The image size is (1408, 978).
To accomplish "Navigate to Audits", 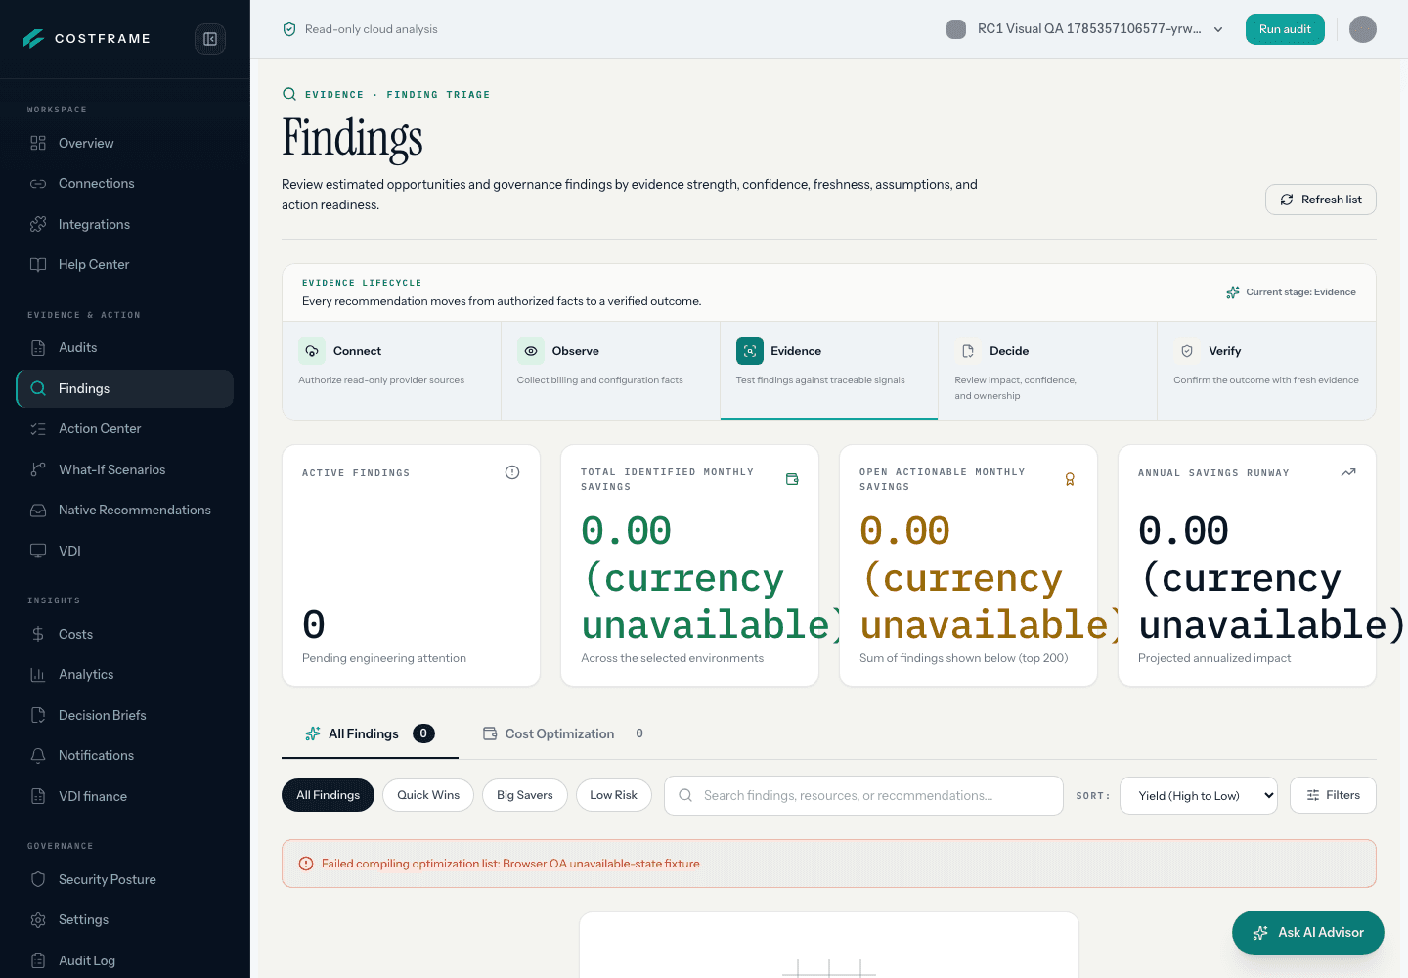I will point(124,348).
